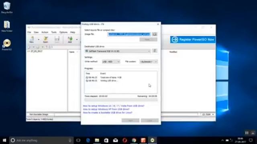Open the size dropdown in PowerISO status bar
This screenshot has width=257, height=144.
coord(213,114)
